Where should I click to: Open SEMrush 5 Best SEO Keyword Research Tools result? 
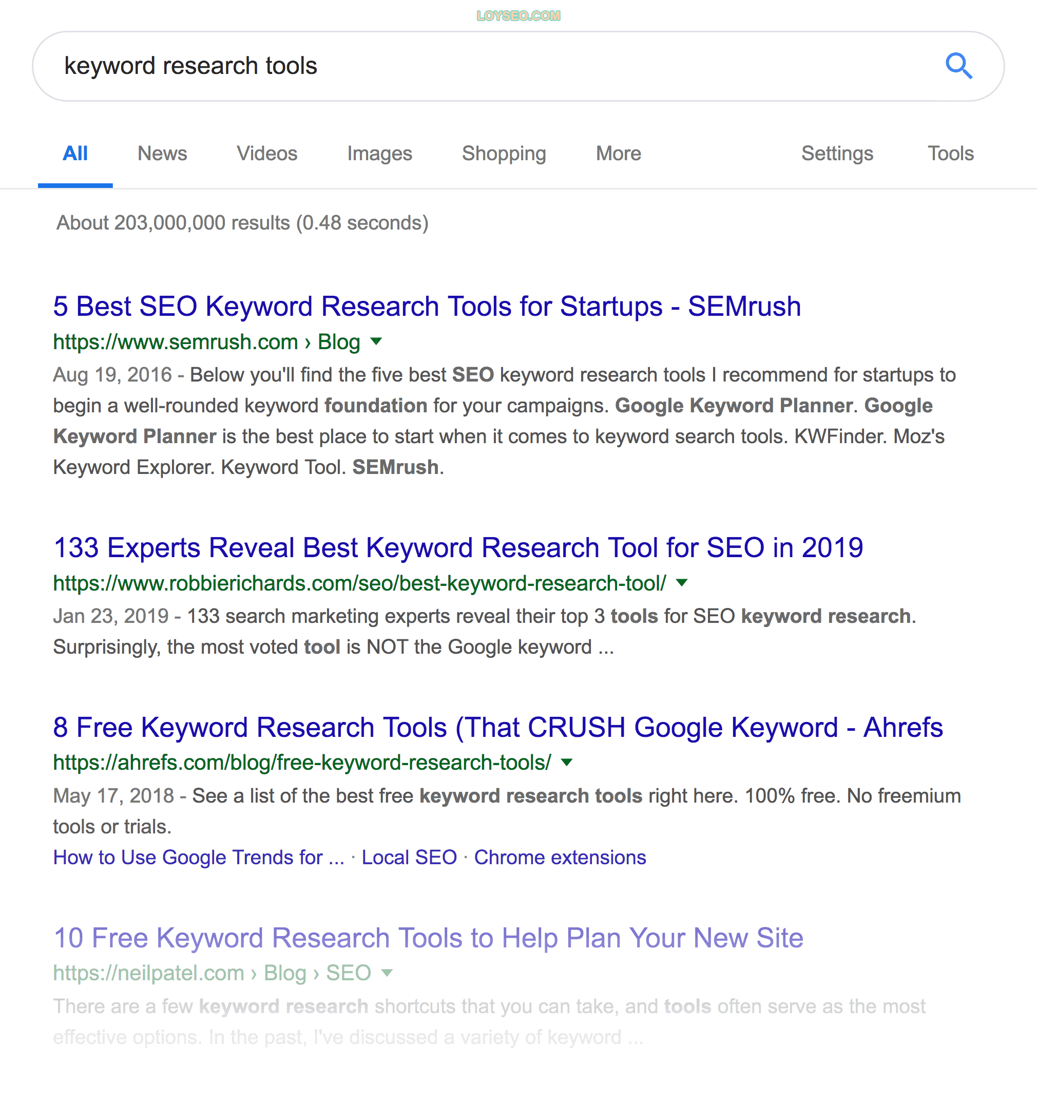click(x=427, y=306)
